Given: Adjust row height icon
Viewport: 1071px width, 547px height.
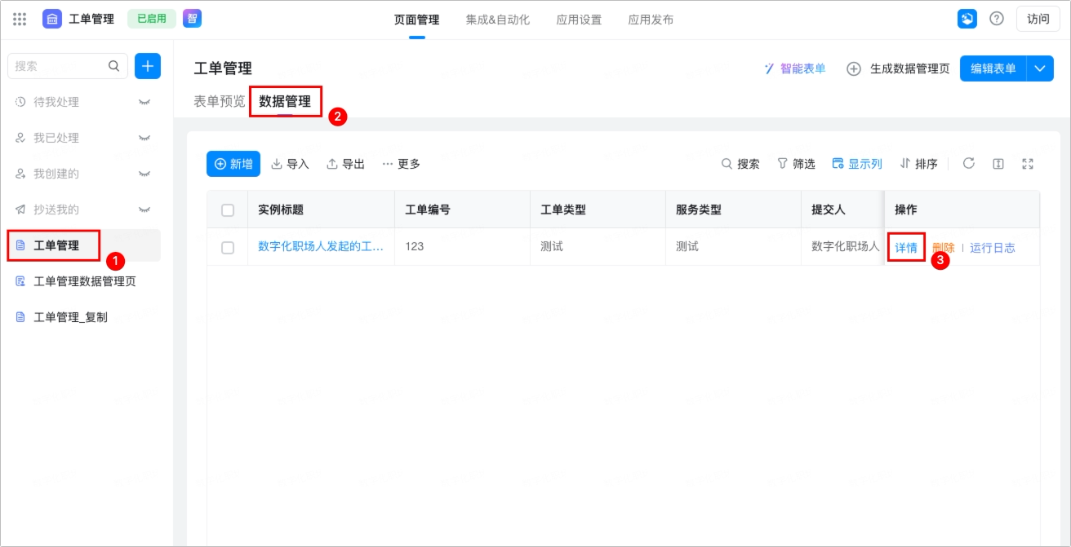Looking at the screenshot, I should [x=998, y=163].
